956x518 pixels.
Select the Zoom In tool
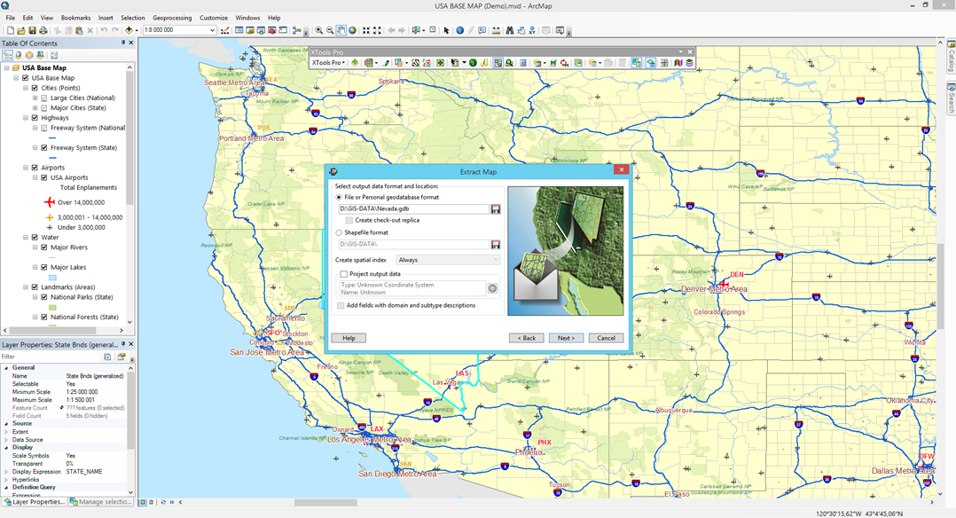coord(318,30)
